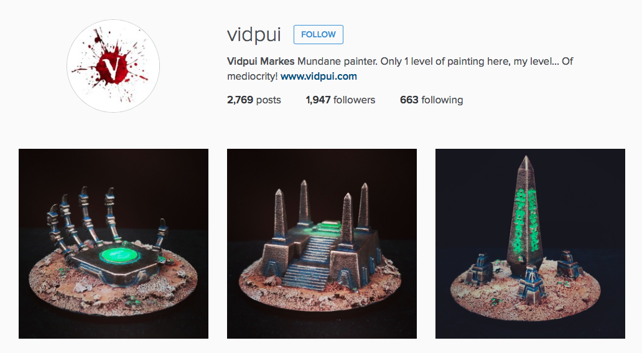This screenshot has height=353, width=642.
Task: Click the green glyphs on the obelisk
Action: coord(526,219)
